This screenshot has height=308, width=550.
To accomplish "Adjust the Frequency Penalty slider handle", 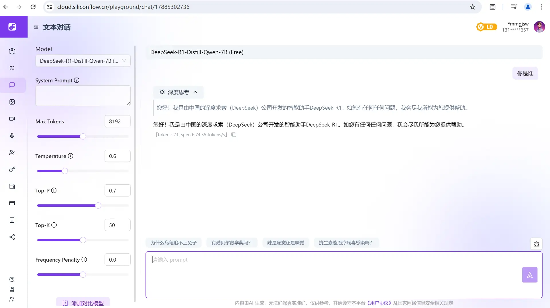I will point(83,275).
